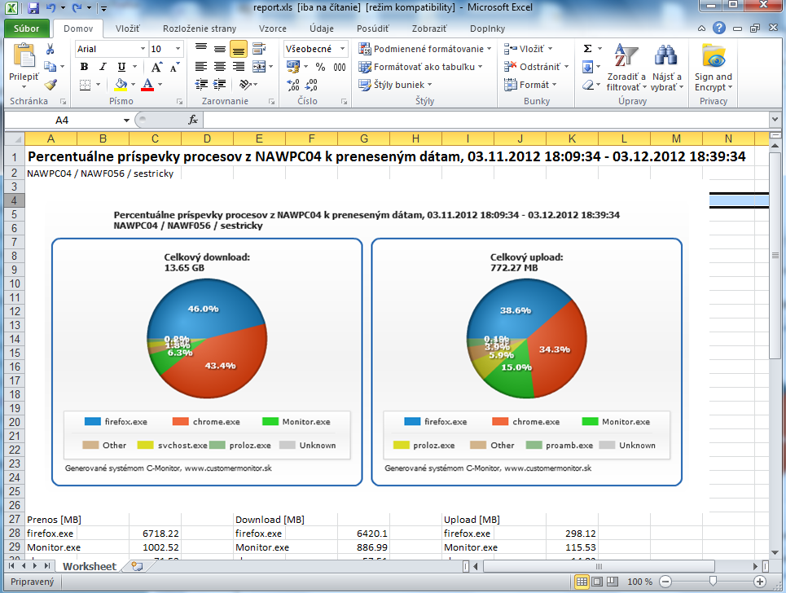Click the zoom in plus button
786x593 pixels.
[x=760, y=582]
